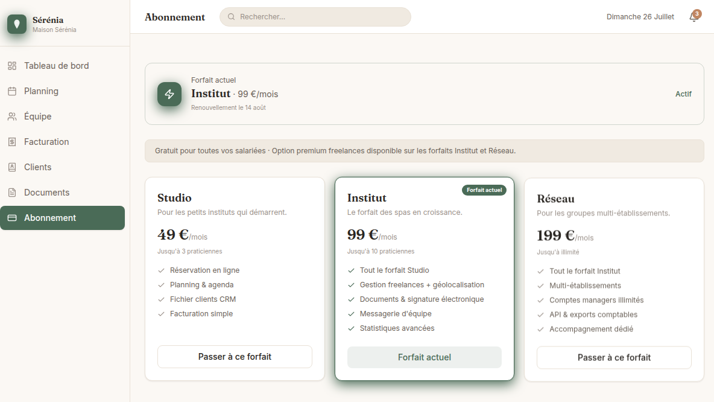714x402 pixels.
Task: Click 'Accompagnement dédié' feature
Action: click(591, 329)
